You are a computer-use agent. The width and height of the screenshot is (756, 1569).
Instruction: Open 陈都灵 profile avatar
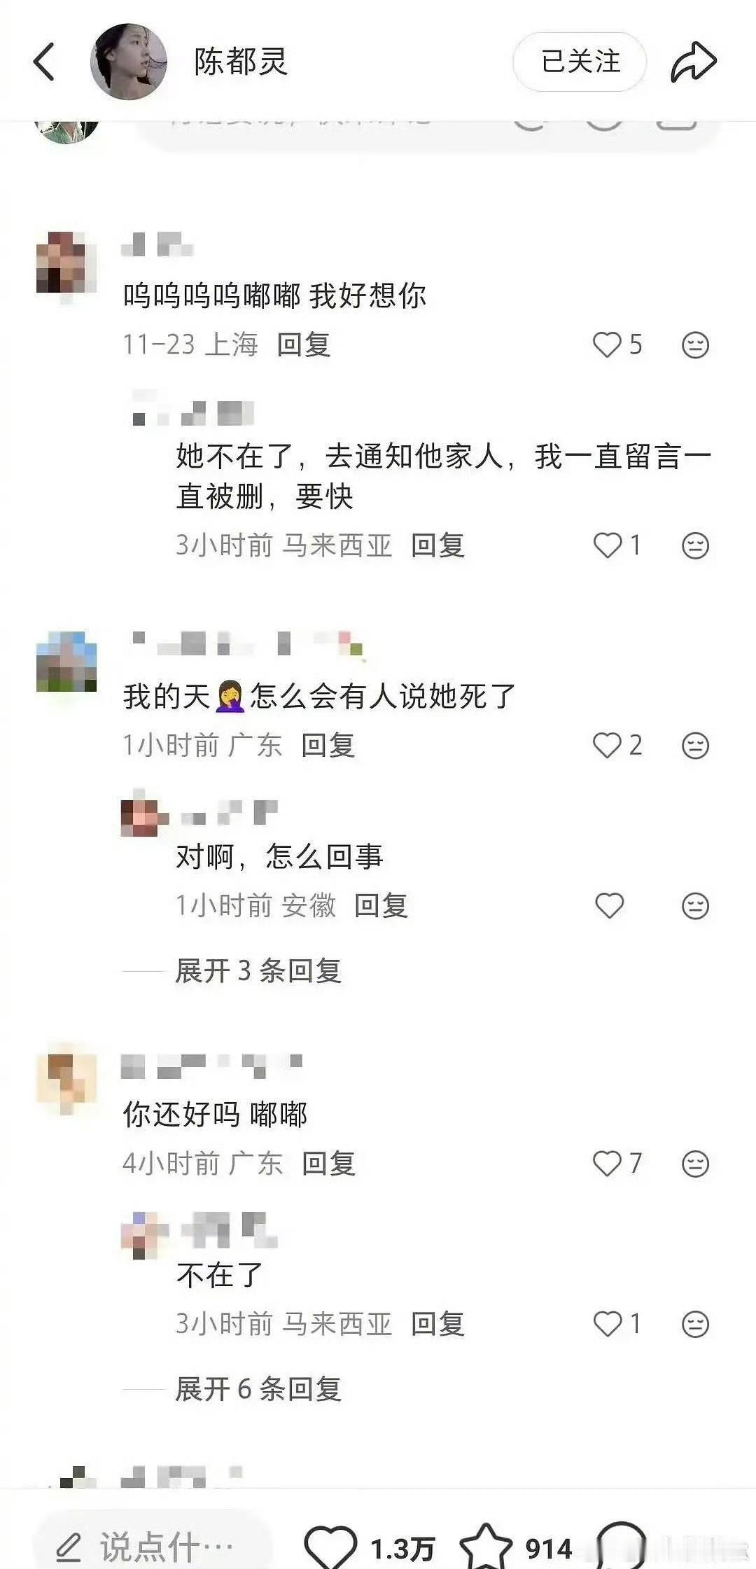point(129,62)
